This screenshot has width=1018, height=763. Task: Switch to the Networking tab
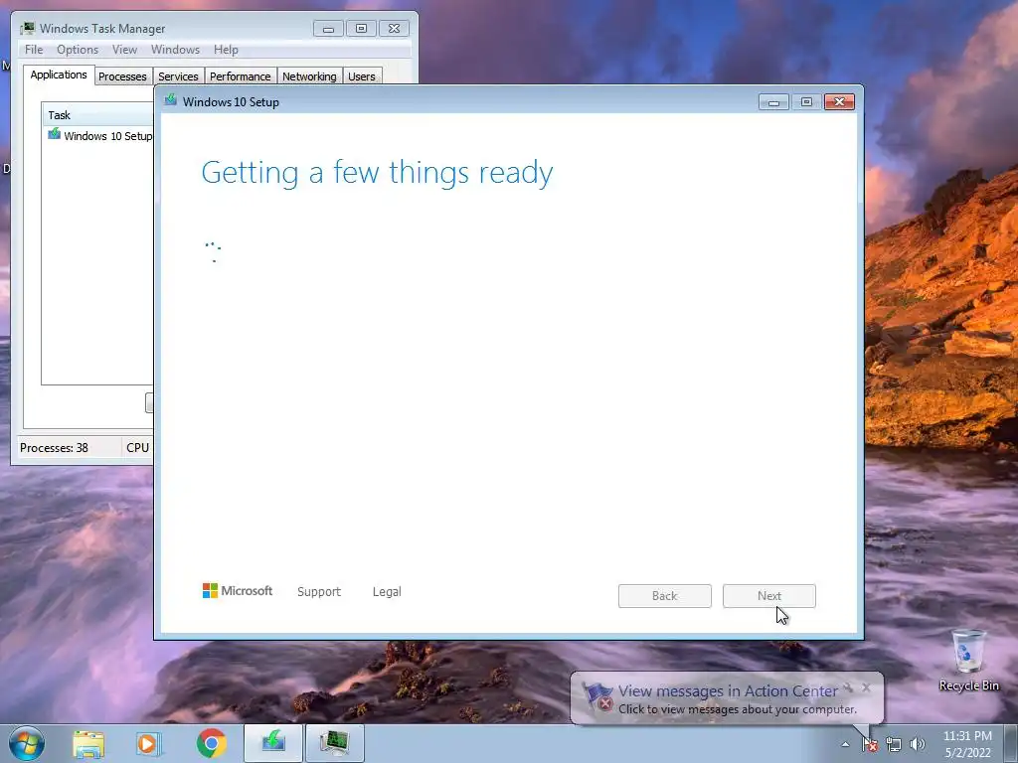click(x=310, y=76)
